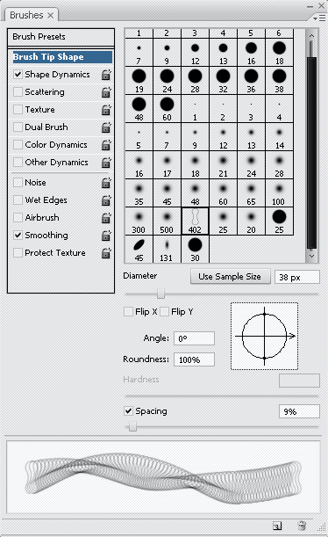Click the brush stroke preview area

click(163, 477)
